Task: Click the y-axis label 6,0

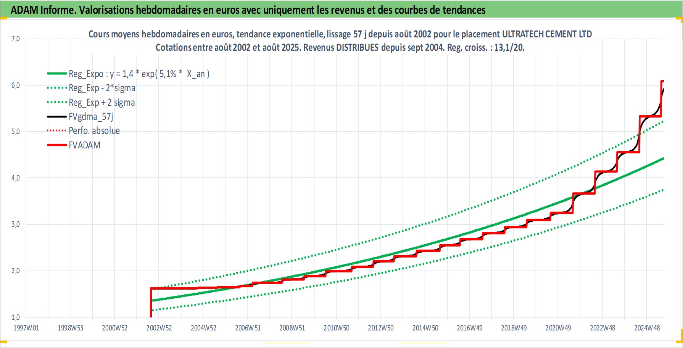Action: (16, 85)
